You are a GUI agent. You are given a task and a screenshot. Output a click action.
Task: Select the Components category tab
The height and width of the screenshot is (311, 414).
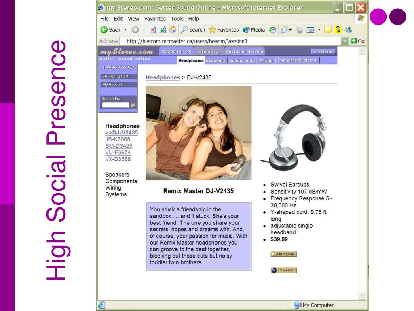(242, 60)
